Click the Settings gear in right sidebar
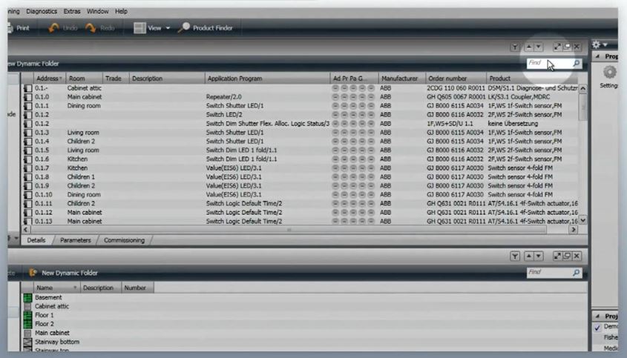This screenshot has height=358, width=627. (x=610, y=73)
